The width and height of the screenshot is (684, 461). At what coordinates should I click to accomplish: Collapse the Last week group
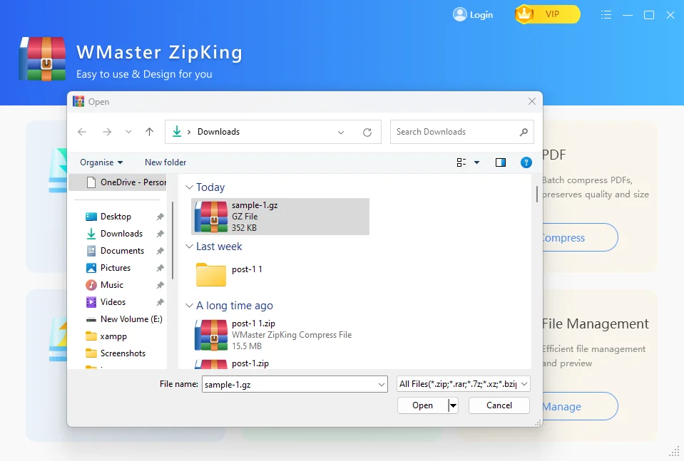(189, 247)
